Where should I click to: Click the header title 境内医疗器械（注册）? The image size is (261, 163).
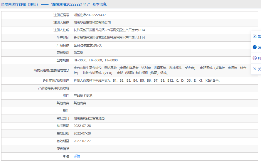click(21, 4)
